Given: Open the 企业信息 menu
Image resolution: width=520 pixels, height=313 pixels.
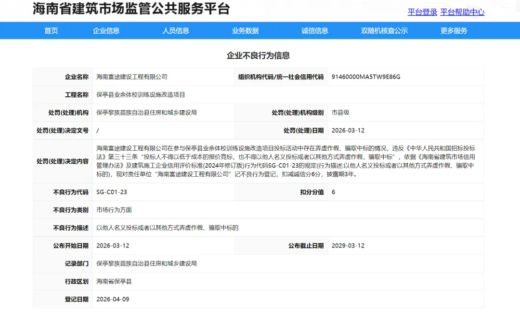Looking at the screenshot, I should 106,30.
